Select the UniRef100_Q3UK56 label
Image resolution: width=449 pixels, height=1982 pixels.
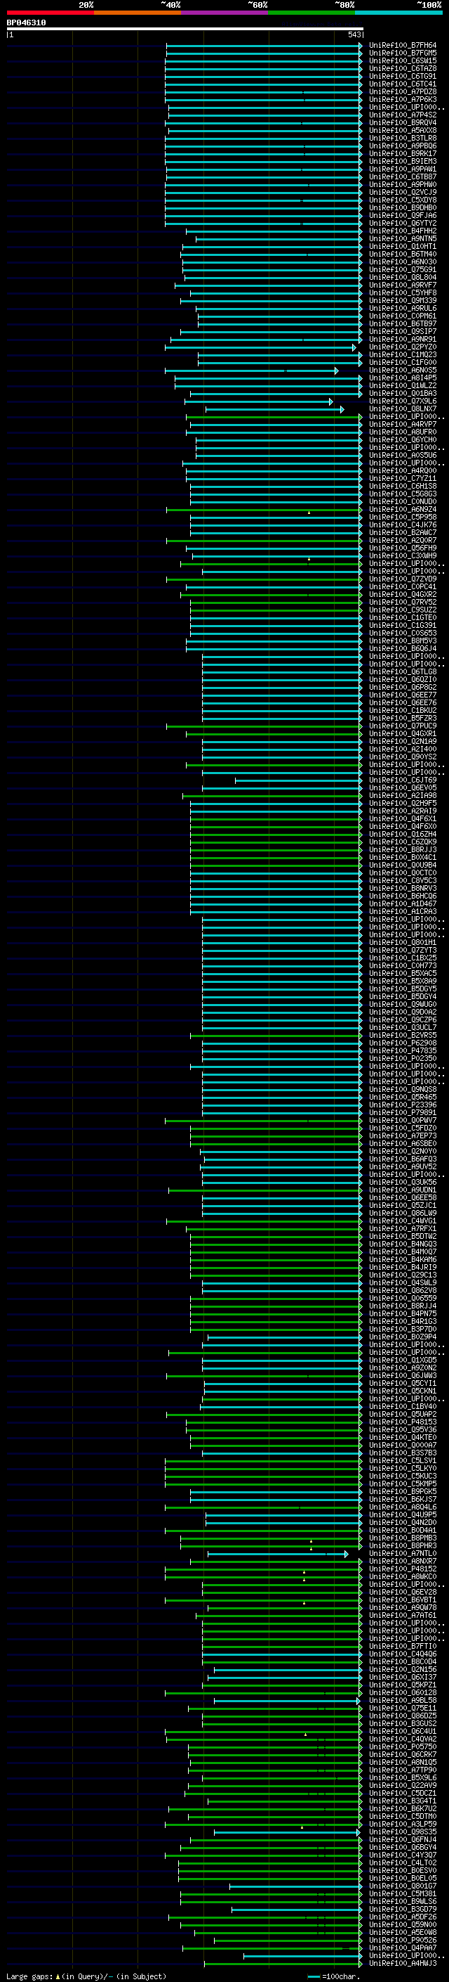point(403,1183)
